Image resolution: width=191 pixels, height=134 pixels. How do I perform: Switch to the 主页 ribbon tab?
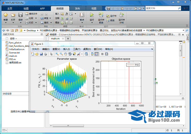point(10,8)
